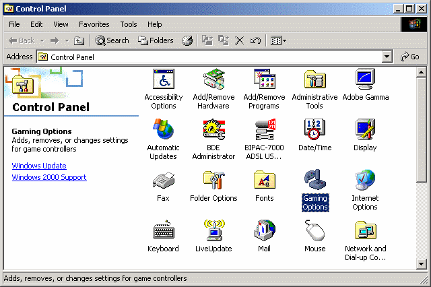The height and width of the screenshot is (287, 431).
Task: Click the title bar Control Panel icon
Action: coord(9,9)
